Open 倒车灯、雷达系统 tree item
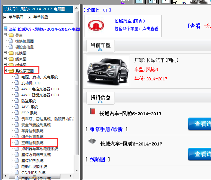This screenshot has width=211, height=180. click(x=47, y=119)
